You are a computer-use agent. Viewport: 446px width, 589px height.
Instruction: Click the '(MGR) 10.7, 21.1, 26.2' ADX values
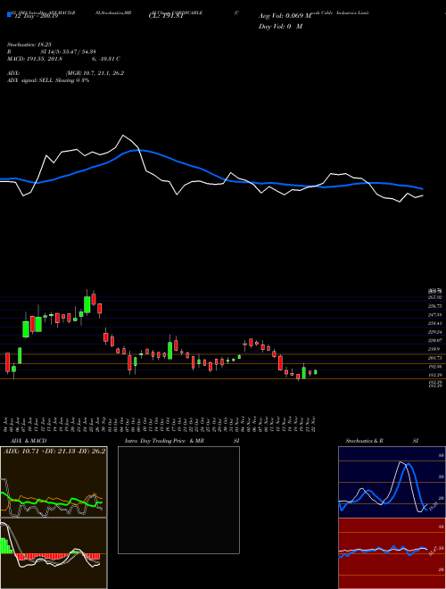pos(95,73)
